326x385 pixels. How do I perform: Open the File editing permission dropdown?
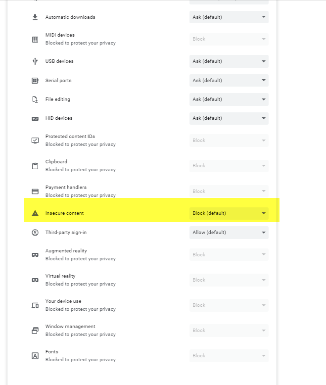tap(229, 99)
